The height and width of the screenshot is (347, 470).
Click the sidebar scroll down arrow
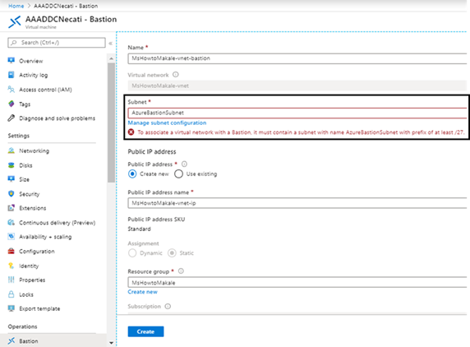tap(111, 343)
